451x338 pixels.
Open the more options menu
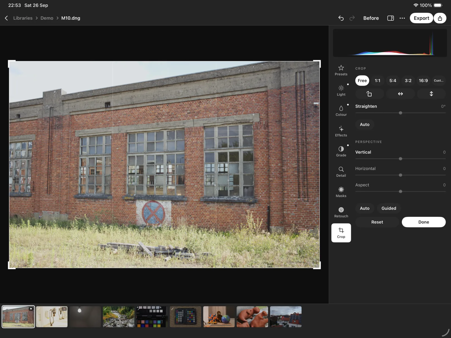pos(402,18)
